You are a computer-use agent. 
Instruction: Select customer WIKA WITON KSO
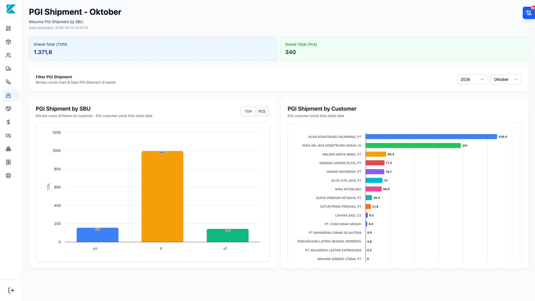[x=348, y=189]
